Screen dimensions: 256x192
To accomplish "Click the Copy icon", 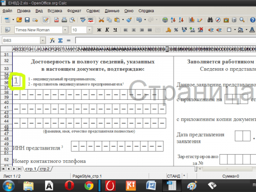I will (109, 20).
